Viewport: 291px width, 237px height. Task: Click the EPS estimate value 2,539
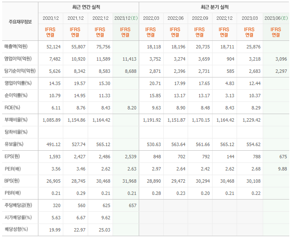point(131,157)
